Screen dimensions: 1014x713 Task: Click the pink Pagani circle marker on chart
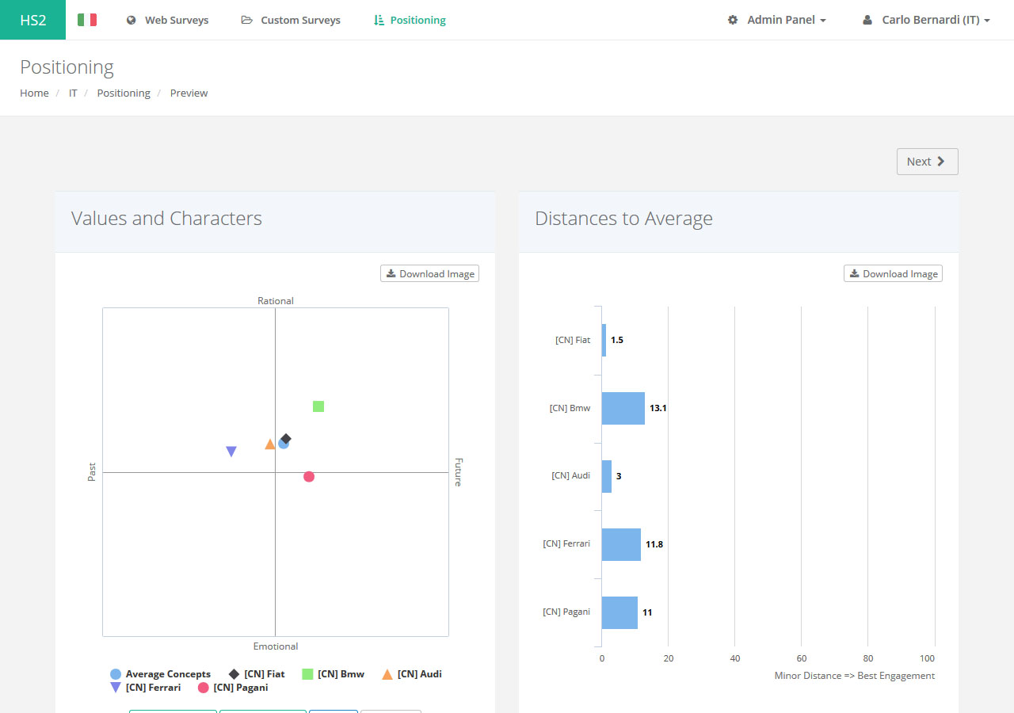click(x=309, y=476)
